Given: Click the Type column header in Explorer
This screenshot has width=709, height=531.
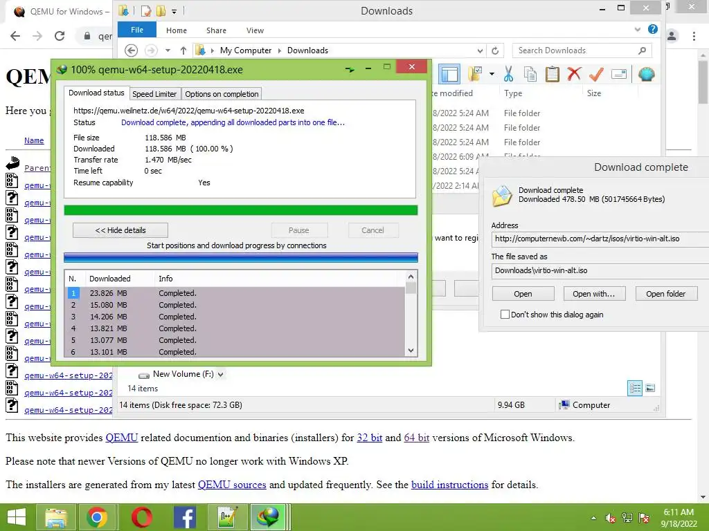Looking at the screenshot, I should click(x=513, y=93).
